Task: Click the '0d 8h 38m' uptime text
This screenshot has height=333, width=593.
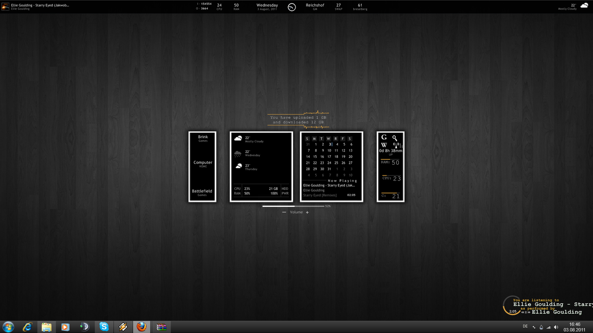Action: (391, 151)
